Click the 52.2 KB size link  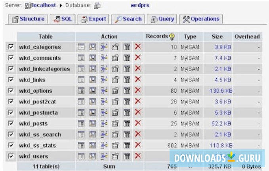point(221,123)
